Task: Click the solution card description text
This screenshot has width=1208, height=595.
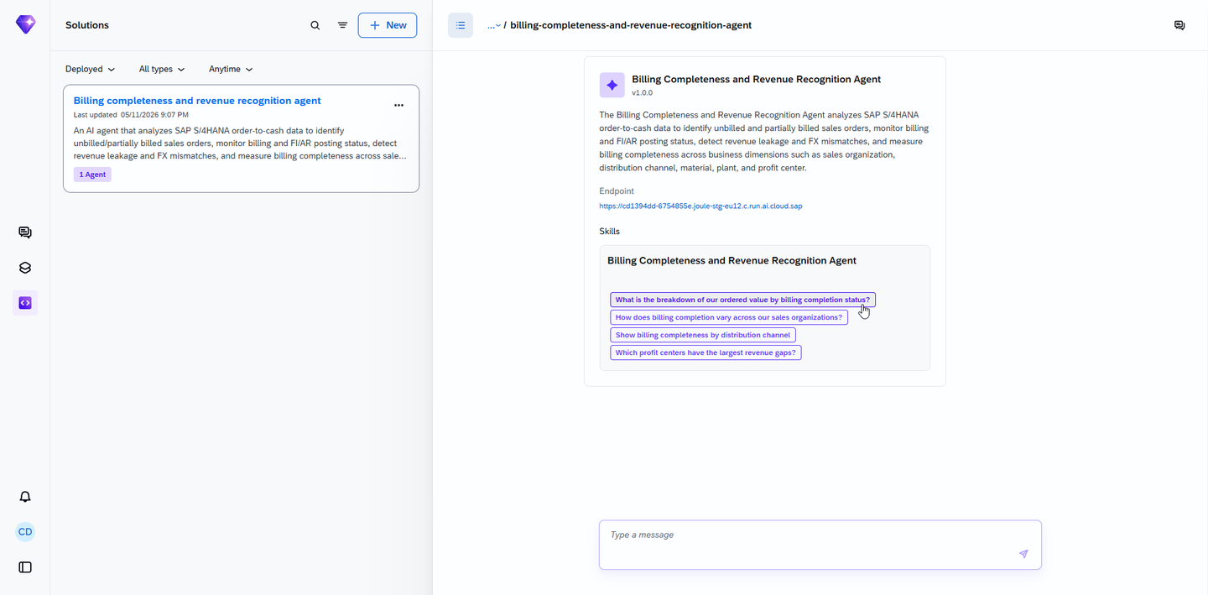Action: tap(240, 144)
